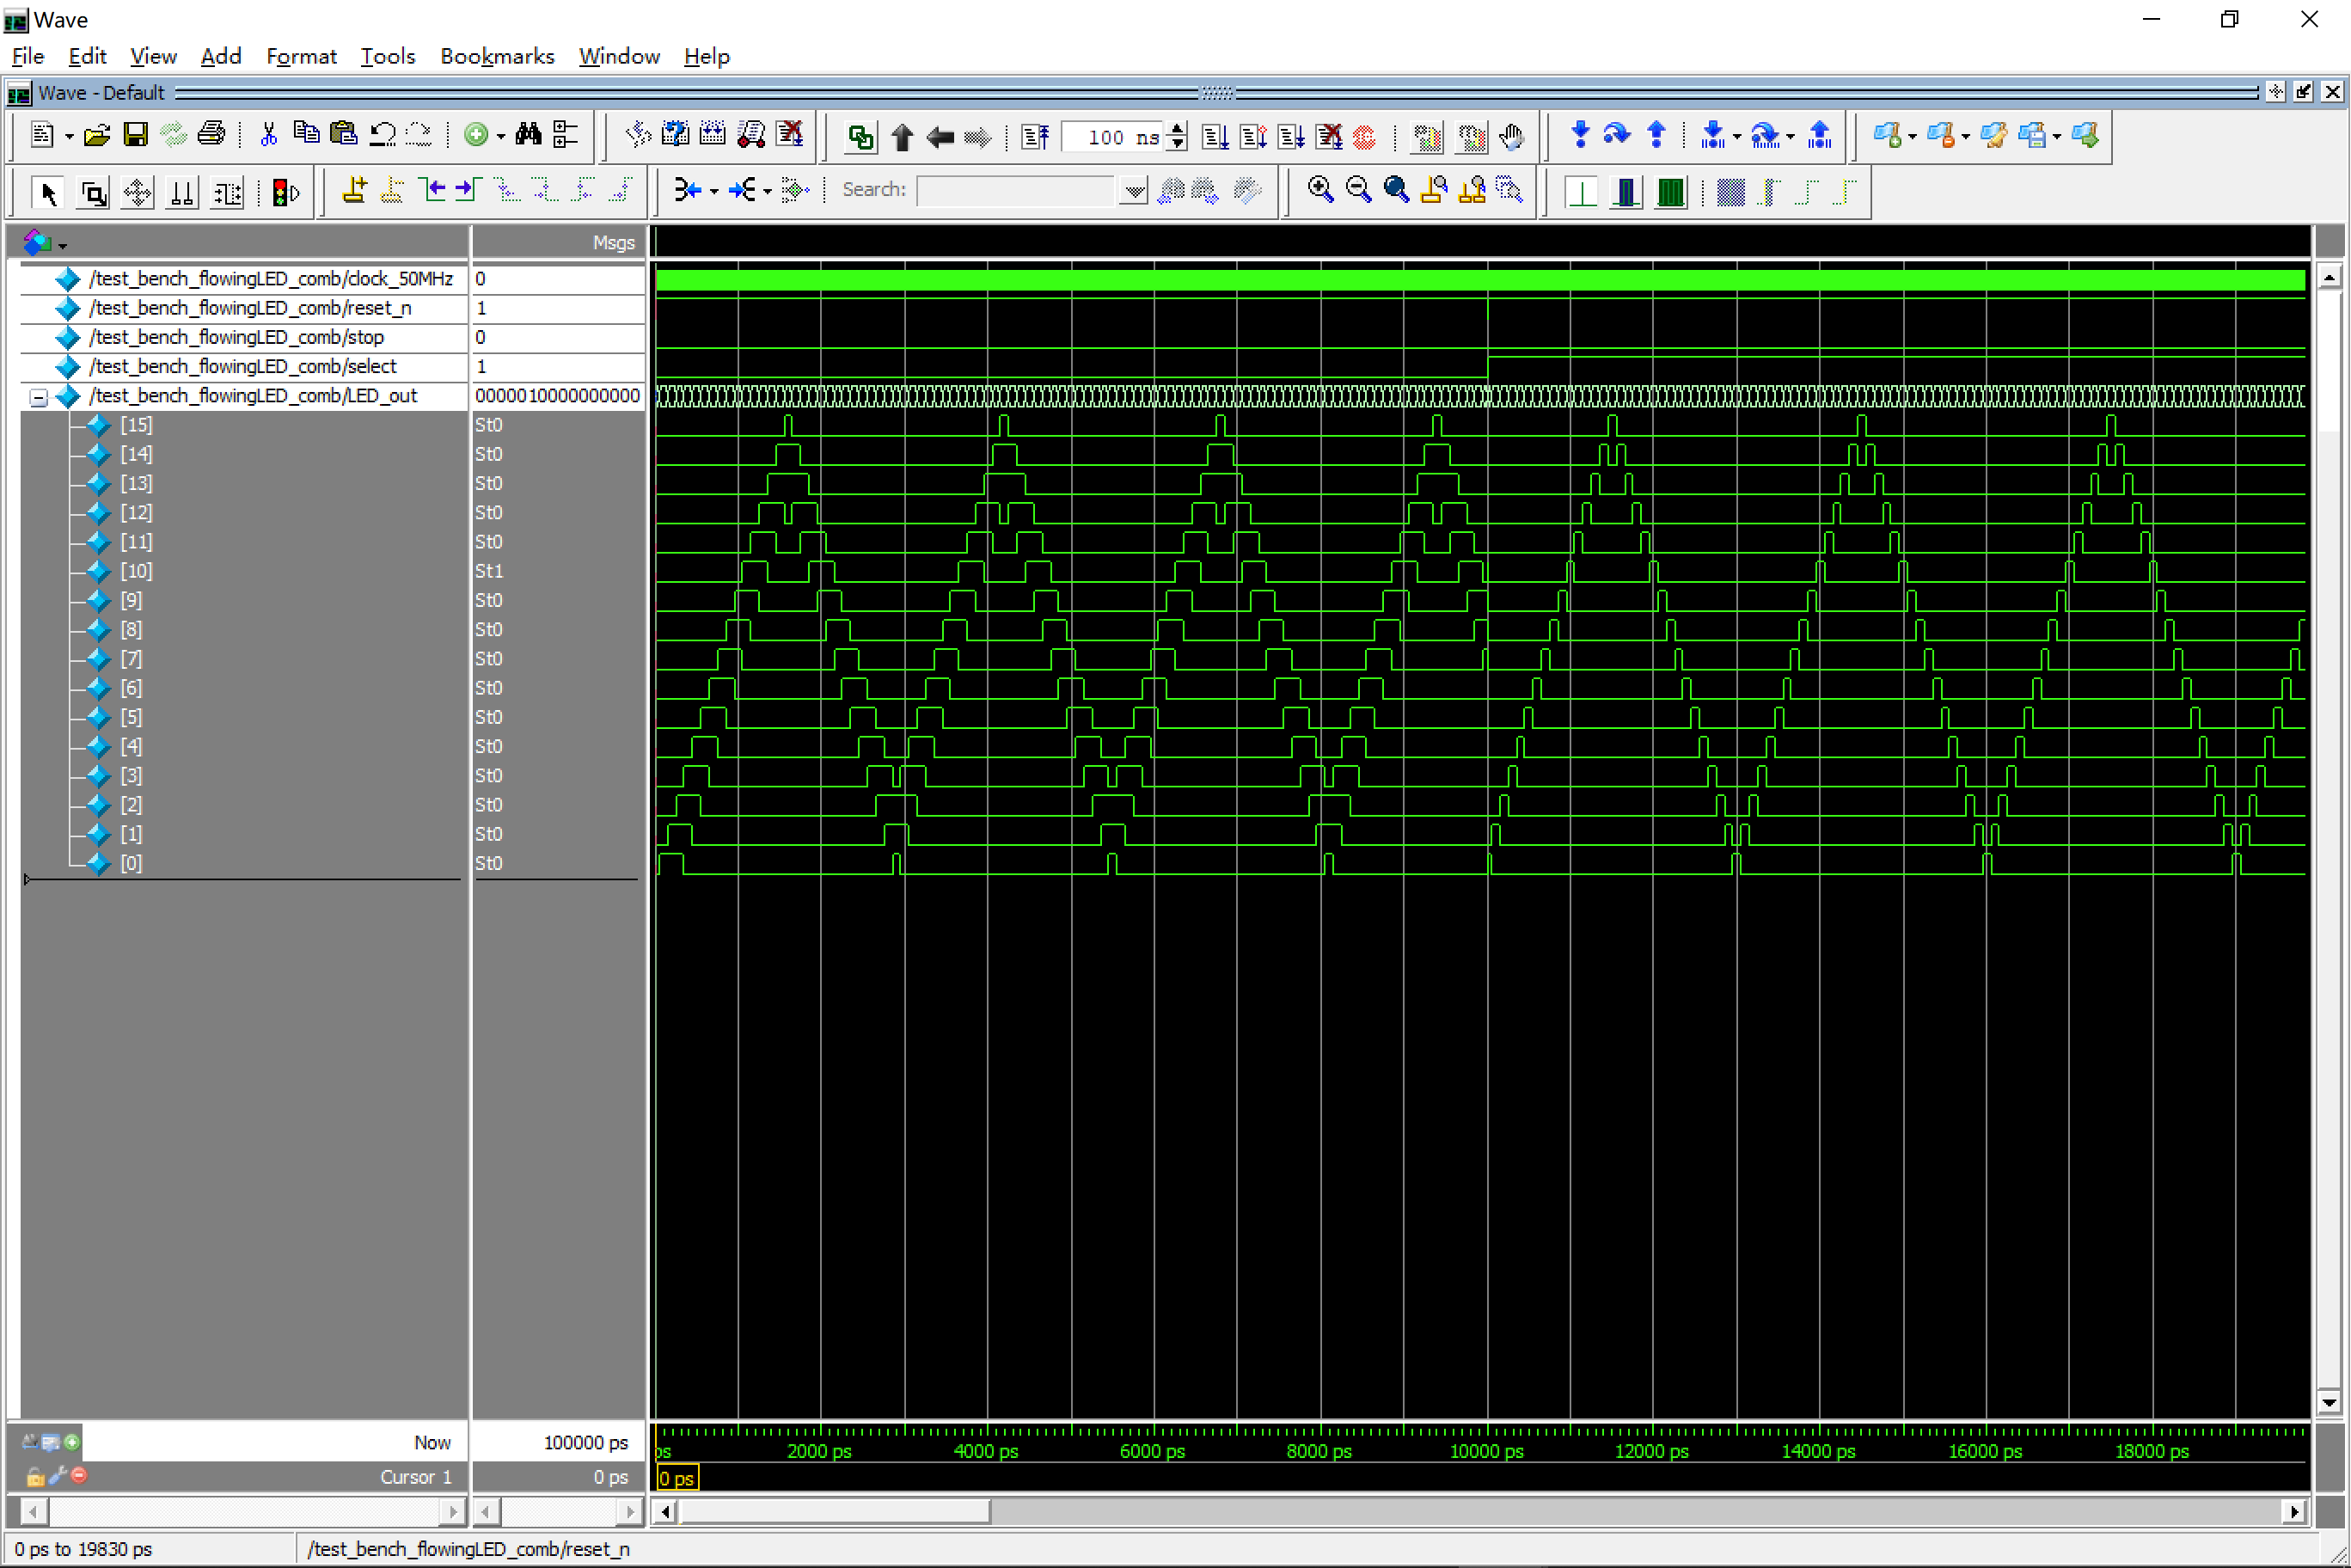Click the zoom in icon on toolbar
This screenshot has height=1568, width=2351.
point(1320,191)
